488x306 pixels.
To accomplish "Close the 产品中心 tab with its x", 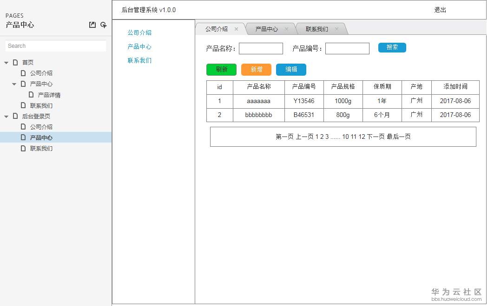I will click(286, 29).
